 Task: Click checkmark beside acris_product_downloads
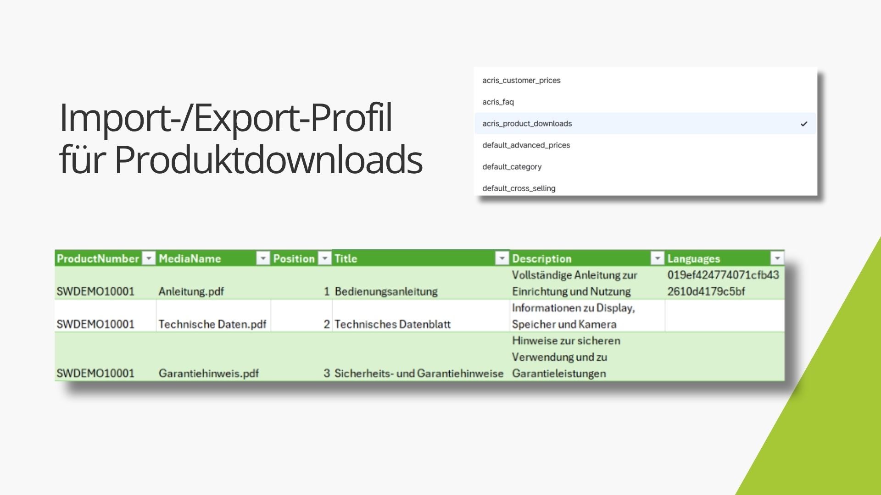804,124
